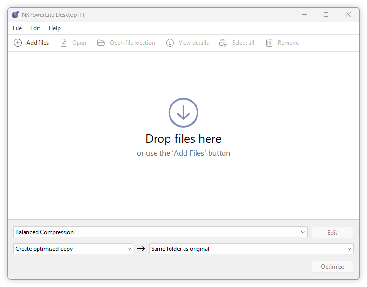Image resolution: width=367 pixels, height=287 pixels.
Task: Click the arrow between output dropdowns
Action: coord(141,248)
